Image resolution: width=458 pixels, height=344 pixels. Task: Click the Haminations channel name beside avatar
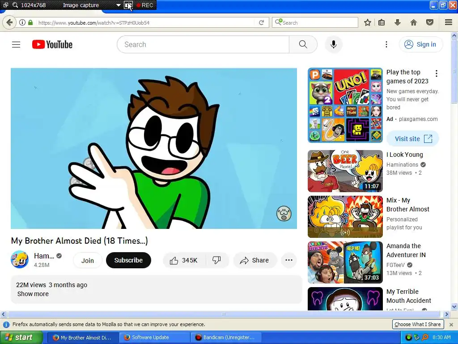point(44,256)
